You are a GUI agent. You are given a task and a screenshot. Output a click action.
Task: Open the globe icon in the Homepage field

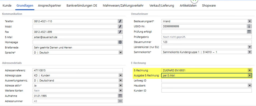click(120, 42)
